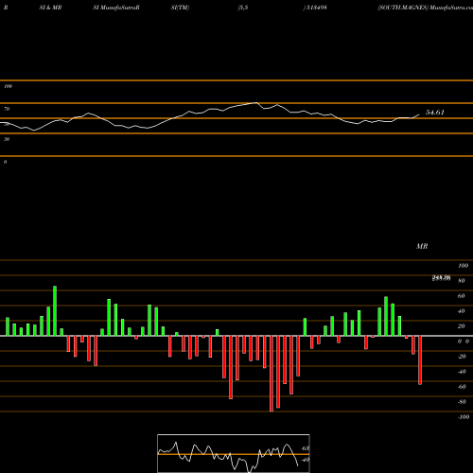Click the MR axis label 20
Viewport: 473px width, 473px height.
coord(462,326)
